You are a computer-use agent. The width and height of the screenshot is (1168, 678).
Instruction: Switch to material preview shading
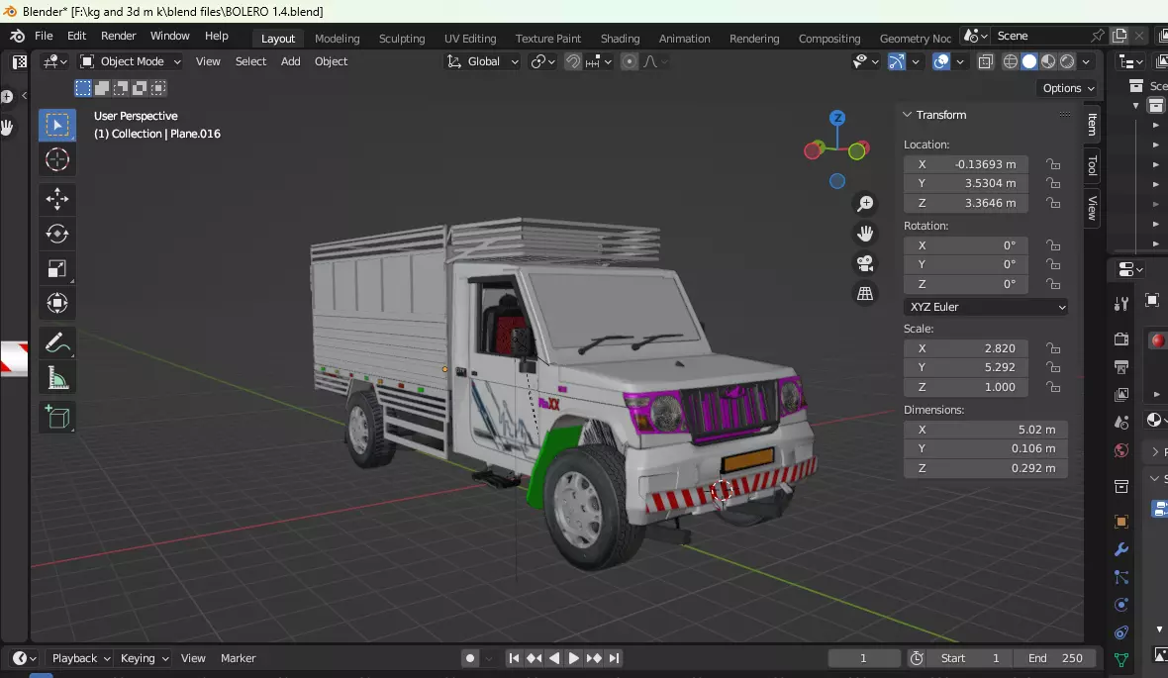click(1048, 61)
